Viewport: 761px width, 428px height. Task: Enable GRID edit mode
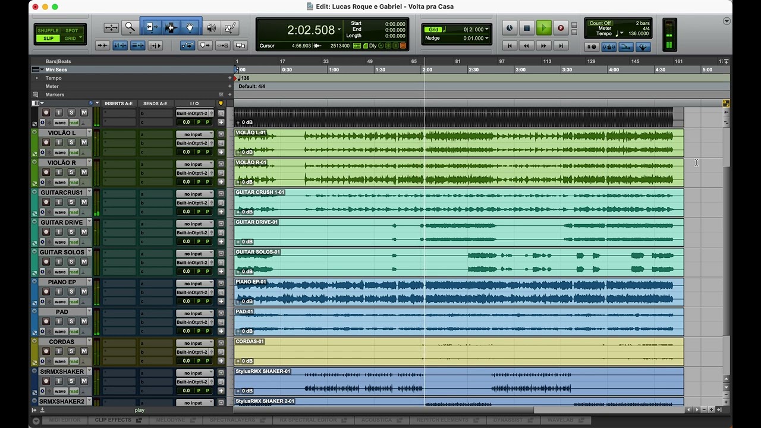[71, 38]
